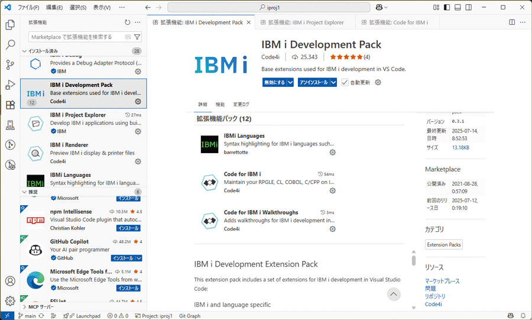
Task: Click the filter extensions funnel icon
Action: pos(137,37)
